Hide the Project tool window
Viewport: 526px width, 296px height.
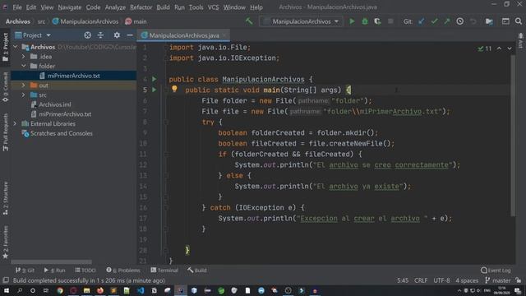point(130,35)
